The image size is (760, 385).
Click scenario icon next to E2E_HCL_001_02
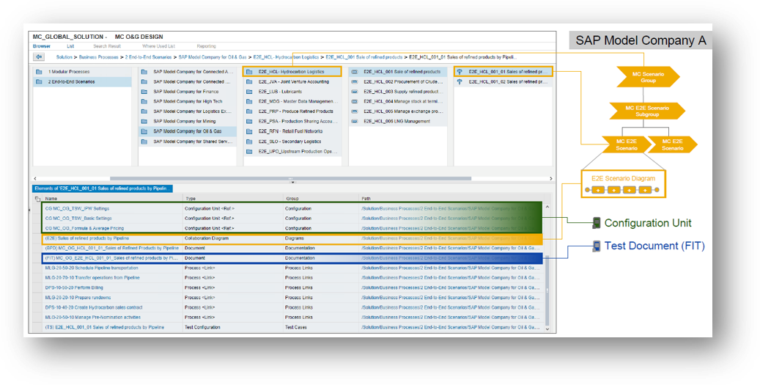pyautogui.click(x=460, y=82)
